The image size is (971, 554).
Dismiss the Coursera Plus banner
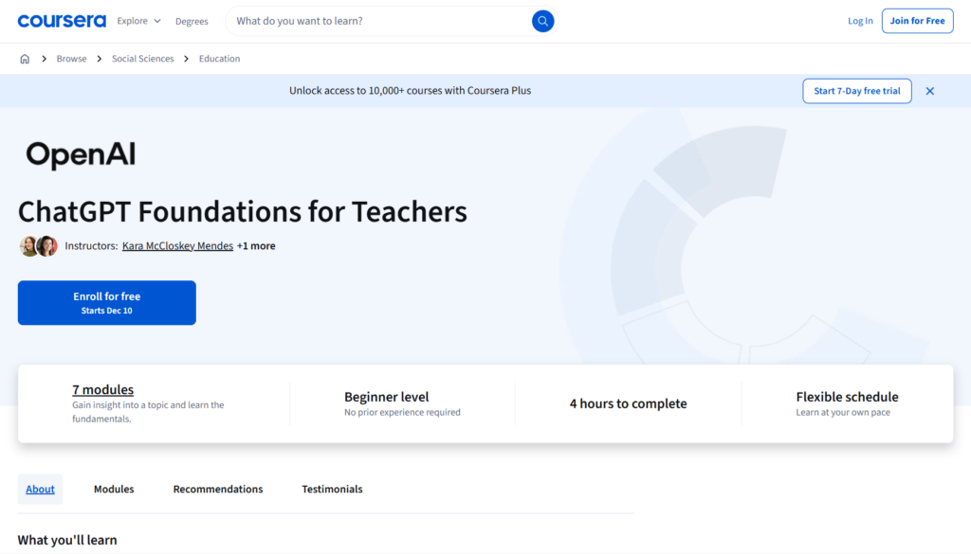929,91
